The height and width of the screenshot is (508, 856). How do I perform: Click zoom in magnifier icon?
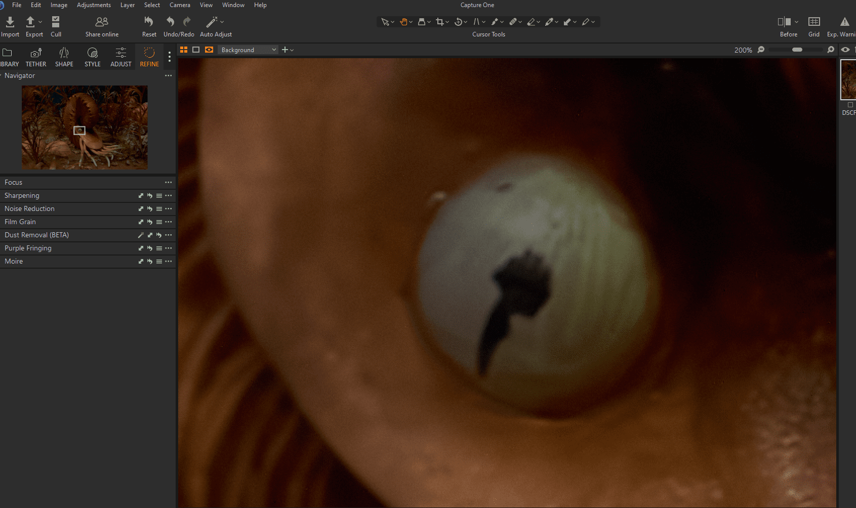pyautogui.click(x=831, y=50)
